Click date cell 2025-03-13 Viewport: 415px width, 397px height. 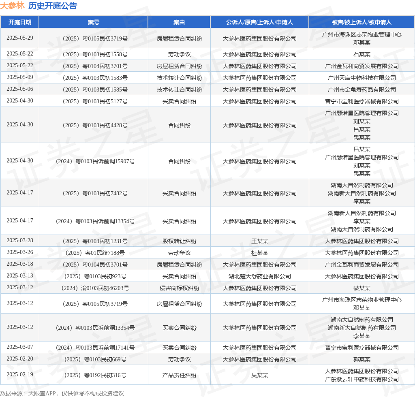[20, 275]
